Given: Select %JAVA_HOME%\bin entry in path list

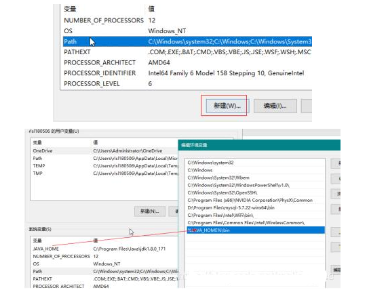Looking at the screenshot, I should [256, 230].
